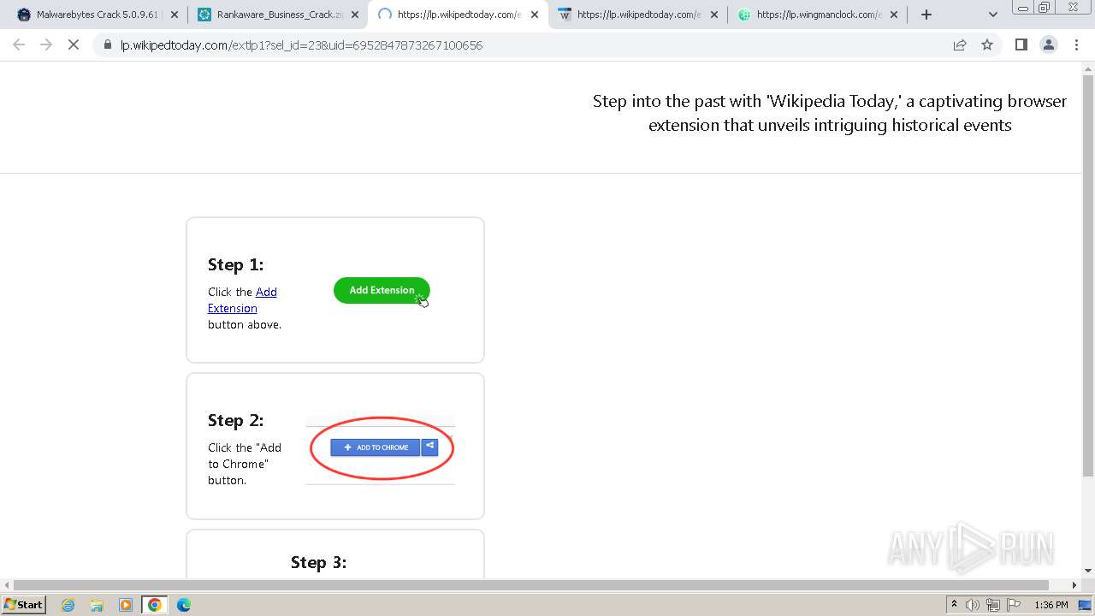
Task: Show hidden system tray icons
Action: pyautogui.click(x=955, y=605)
